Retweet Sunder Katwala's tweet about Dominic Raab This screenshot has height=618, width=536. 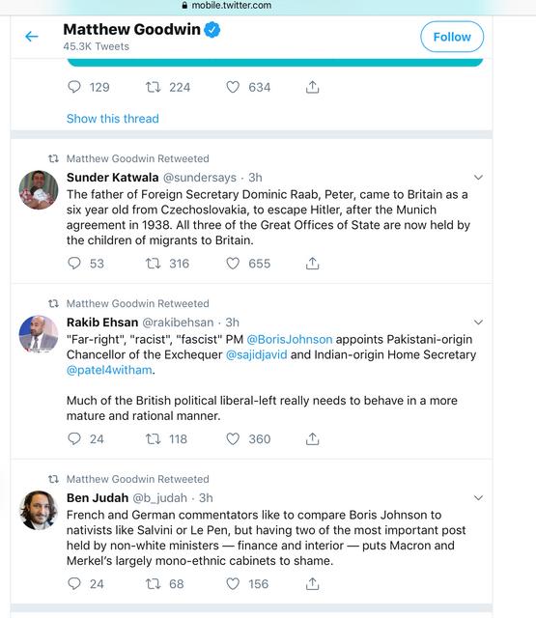(x=153, y=263)
